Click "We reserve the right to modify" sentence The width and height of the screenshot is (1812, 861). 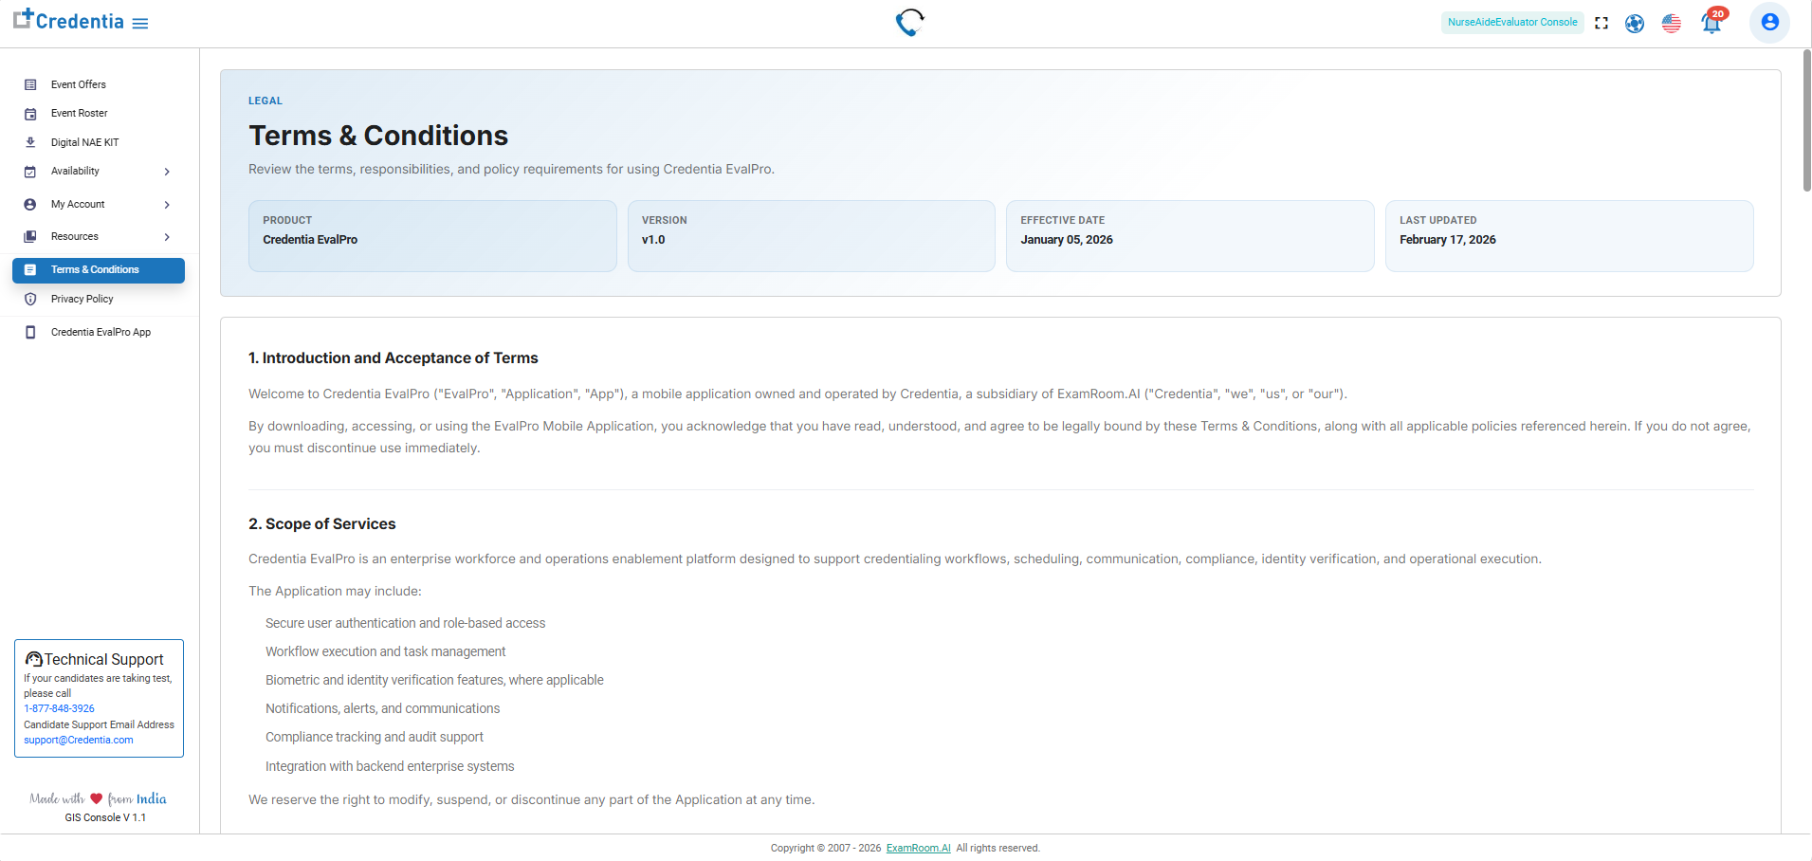532,799
